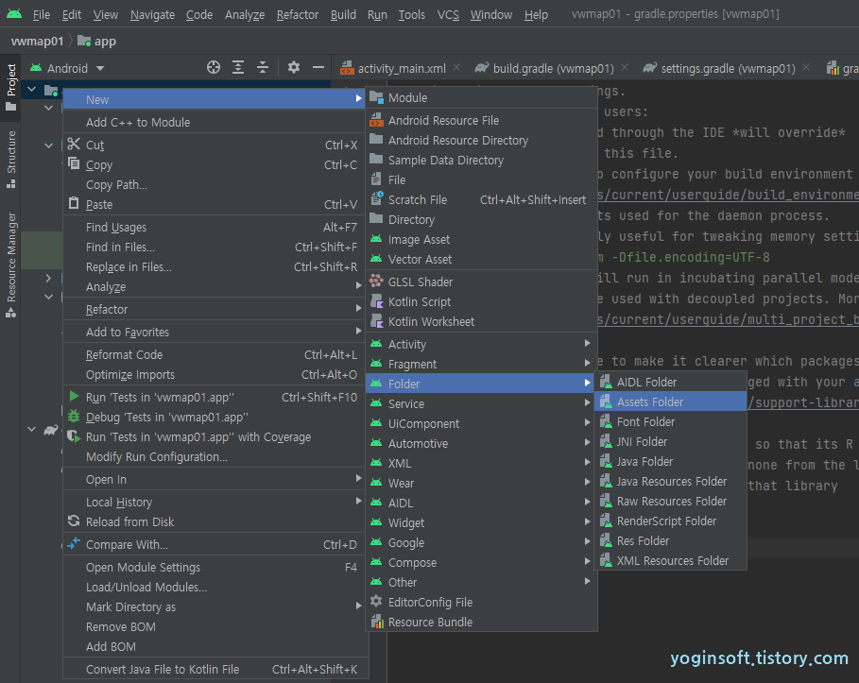Collapse the top project tree node
Image resolution: width=859 pixels, height=683 pixels.
coord(32,90)
